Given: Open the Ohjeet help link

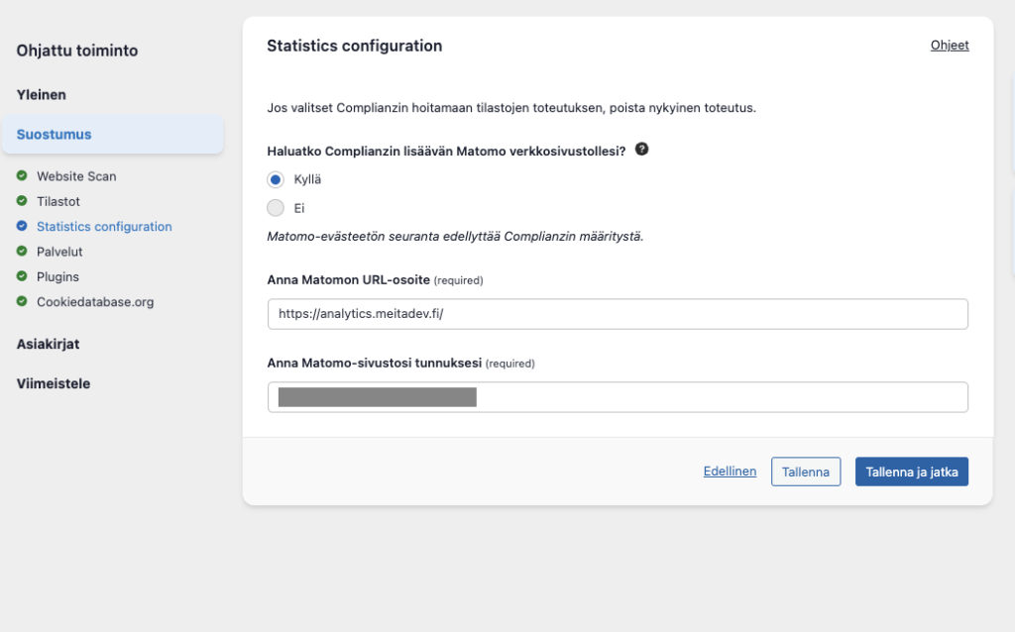Looking at the screenshot, I should click(x=949, y=46).
